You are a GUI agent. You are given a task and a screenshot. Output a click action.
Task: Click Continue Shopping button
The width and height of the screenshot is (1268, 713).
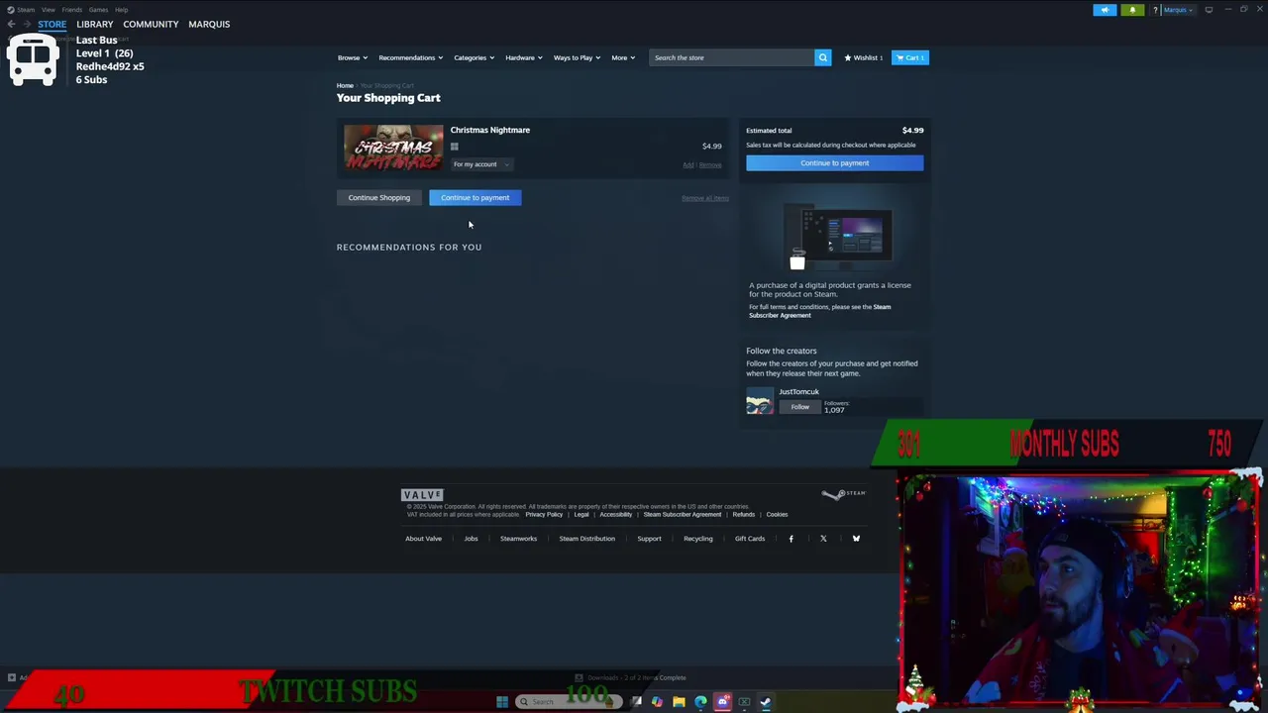tap(378, 197)
